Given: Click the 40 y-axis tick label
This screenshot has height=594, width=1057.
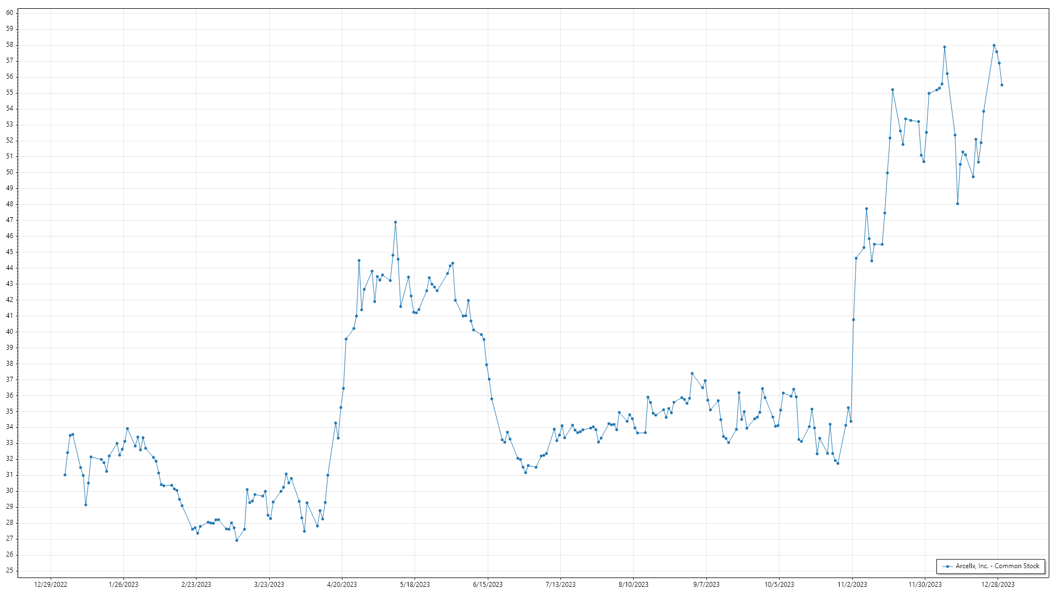Looking at the screenshot, I should [x=9, y=332].
